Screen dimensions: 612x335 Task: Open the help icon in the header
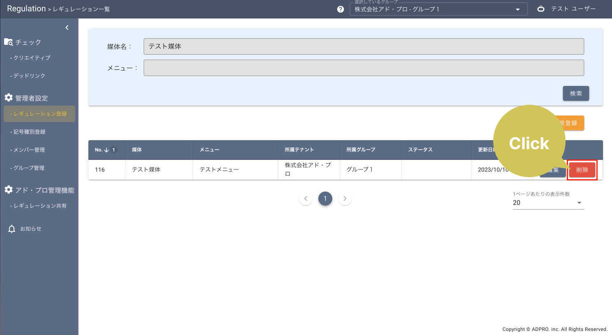tap(340, 9)
